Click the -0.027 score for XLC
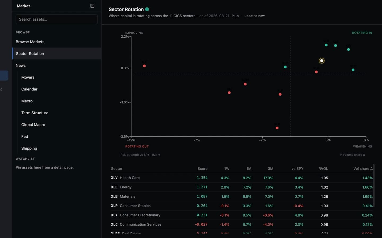The image size is (382, 238). point(201,224)
